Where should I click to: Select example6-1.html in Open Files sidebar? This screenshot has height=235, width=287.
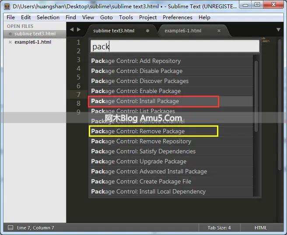coord(35,42)
